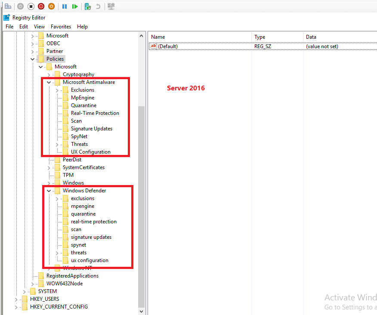Pause the virtual machine
377x315 pixels.
coord(65,6)
